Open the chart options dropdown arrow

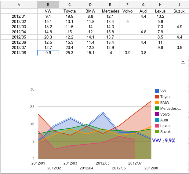click(x=183, y=62)
